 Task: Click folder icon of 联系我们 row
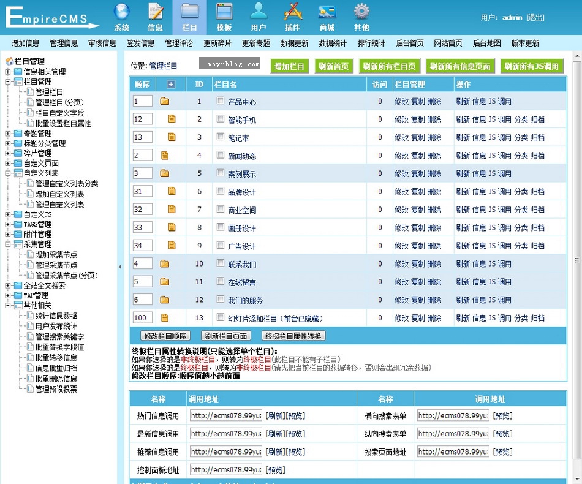pyautogui.click(x=164, y=263)
